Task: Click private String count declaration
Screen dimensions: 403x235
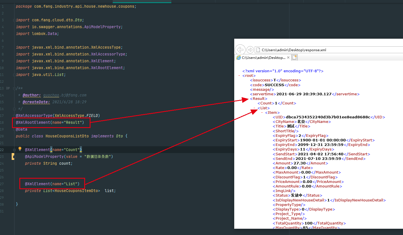Action: click(49, 163)
